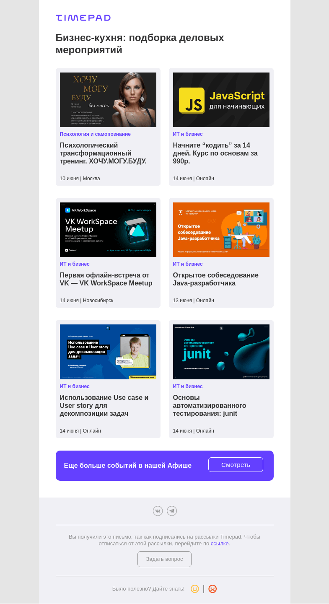Click the sad smiley feedback icon
Screen dimensions: 329x604
(x=212, y=589)
